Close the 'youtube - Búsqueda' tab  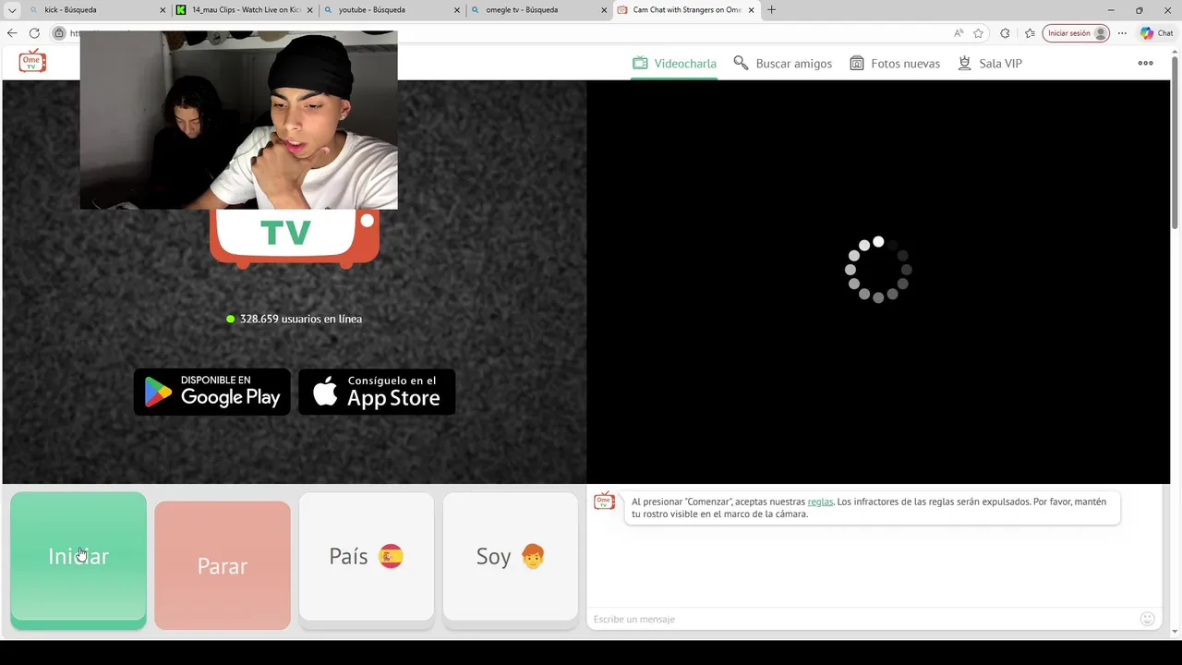(x=457, y=10)
